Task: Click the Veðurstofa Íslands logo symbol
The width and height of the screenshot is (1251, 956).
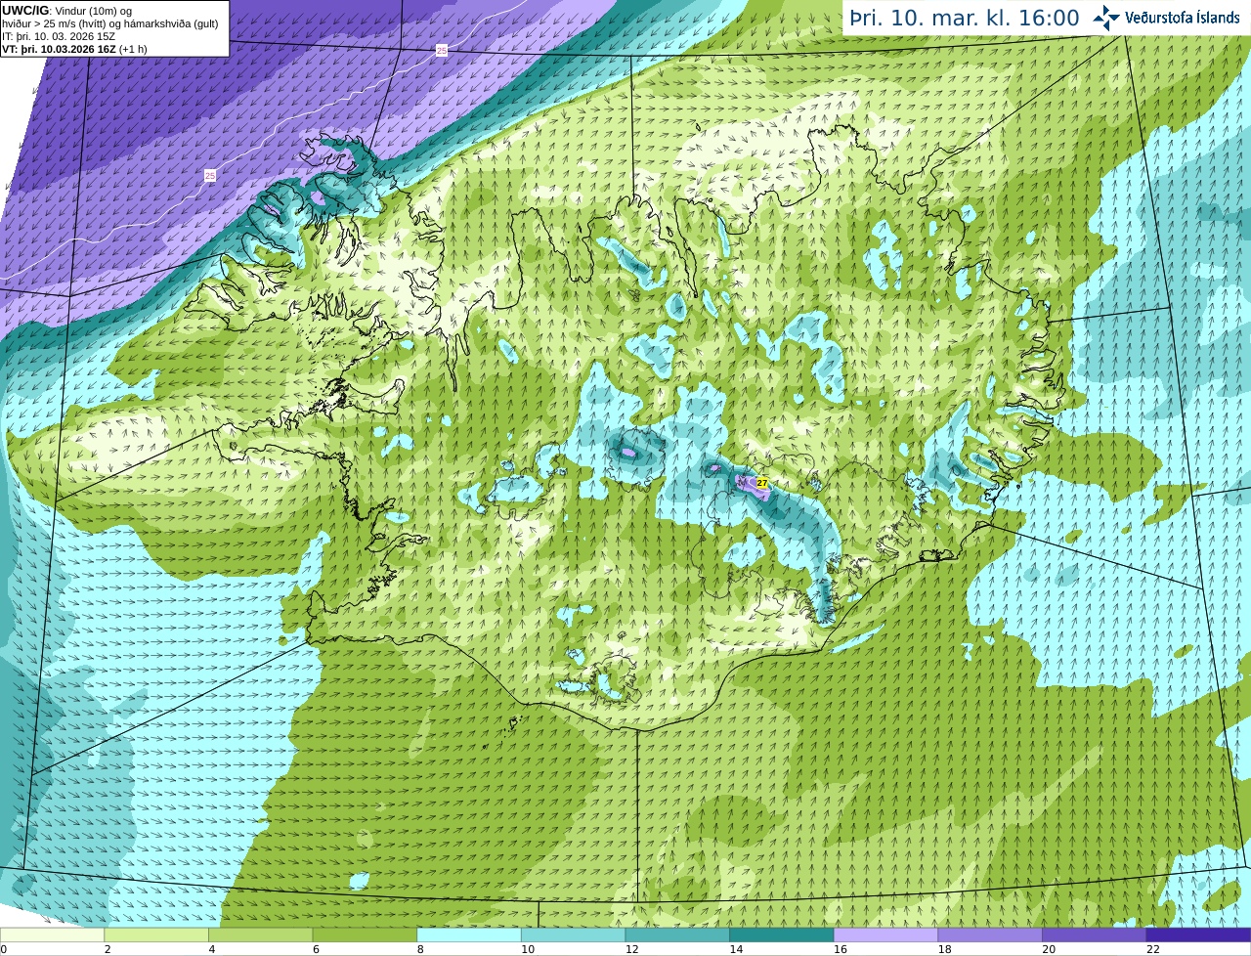Action: [x=1106, y=18]
